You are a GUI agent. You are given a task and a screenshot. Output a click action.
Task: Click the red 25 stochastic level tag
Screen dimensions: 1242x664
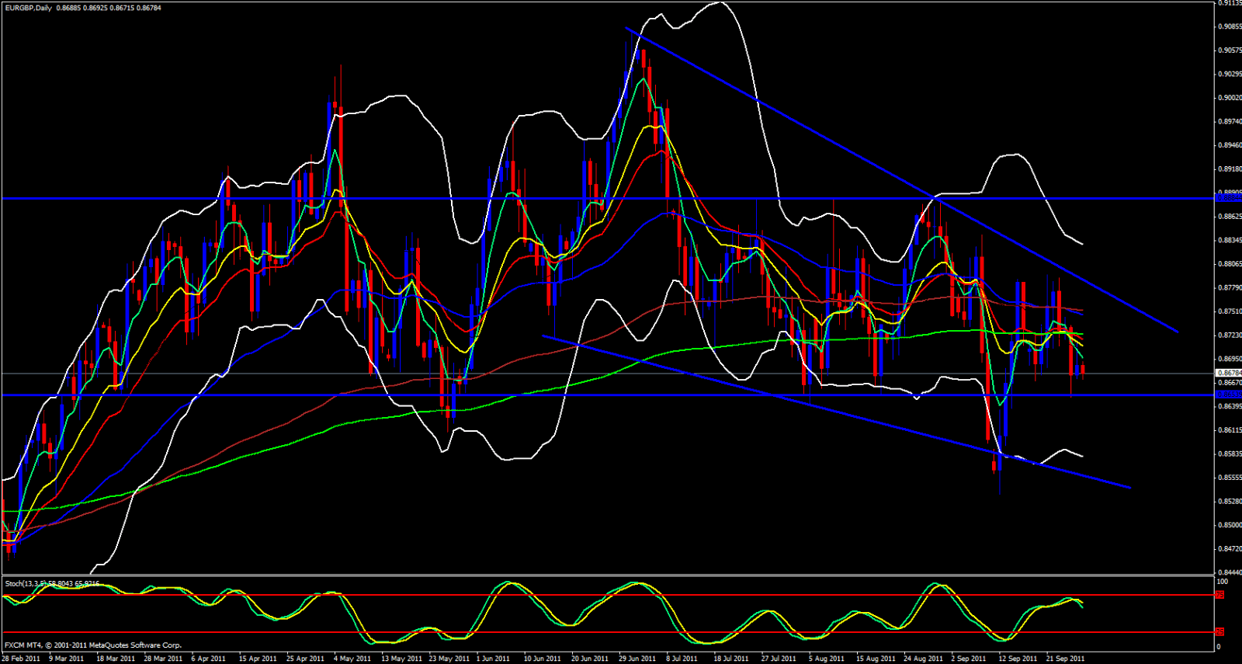click(1219, 631)
